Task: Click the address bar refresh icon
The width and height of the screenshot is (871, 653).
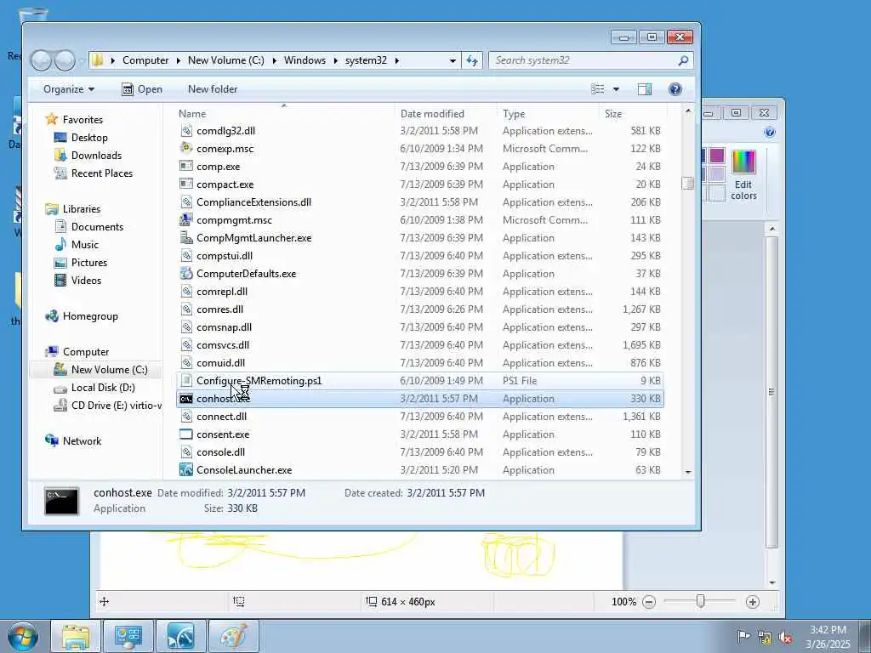Action: (472, 60)
